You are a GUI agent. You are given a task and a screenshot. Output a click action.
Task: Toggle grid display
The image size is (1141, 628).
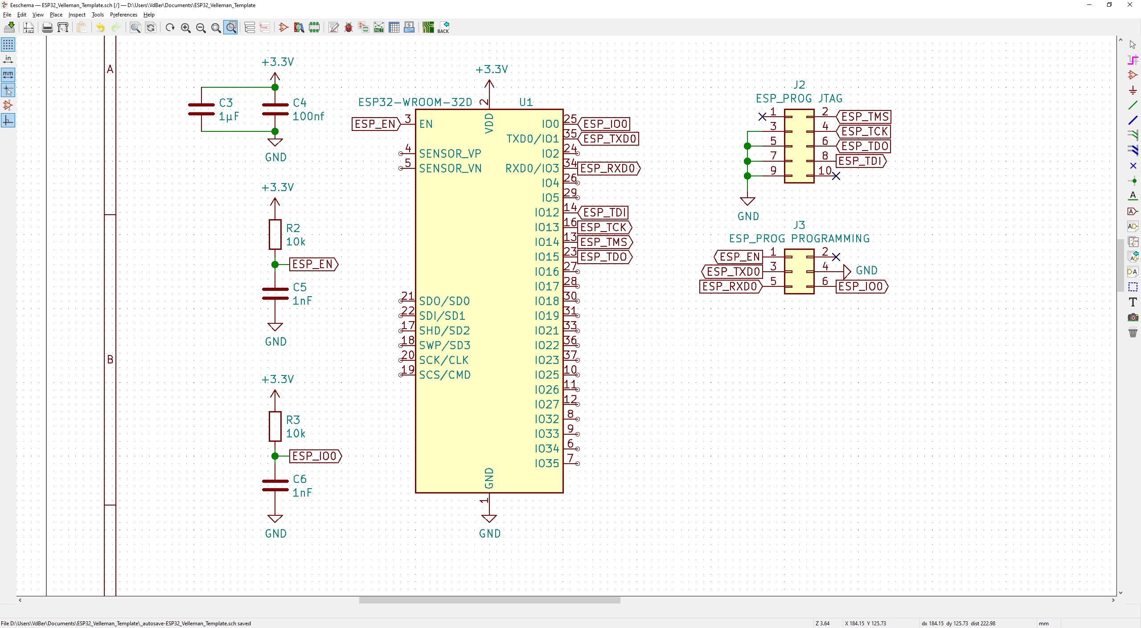8,45
